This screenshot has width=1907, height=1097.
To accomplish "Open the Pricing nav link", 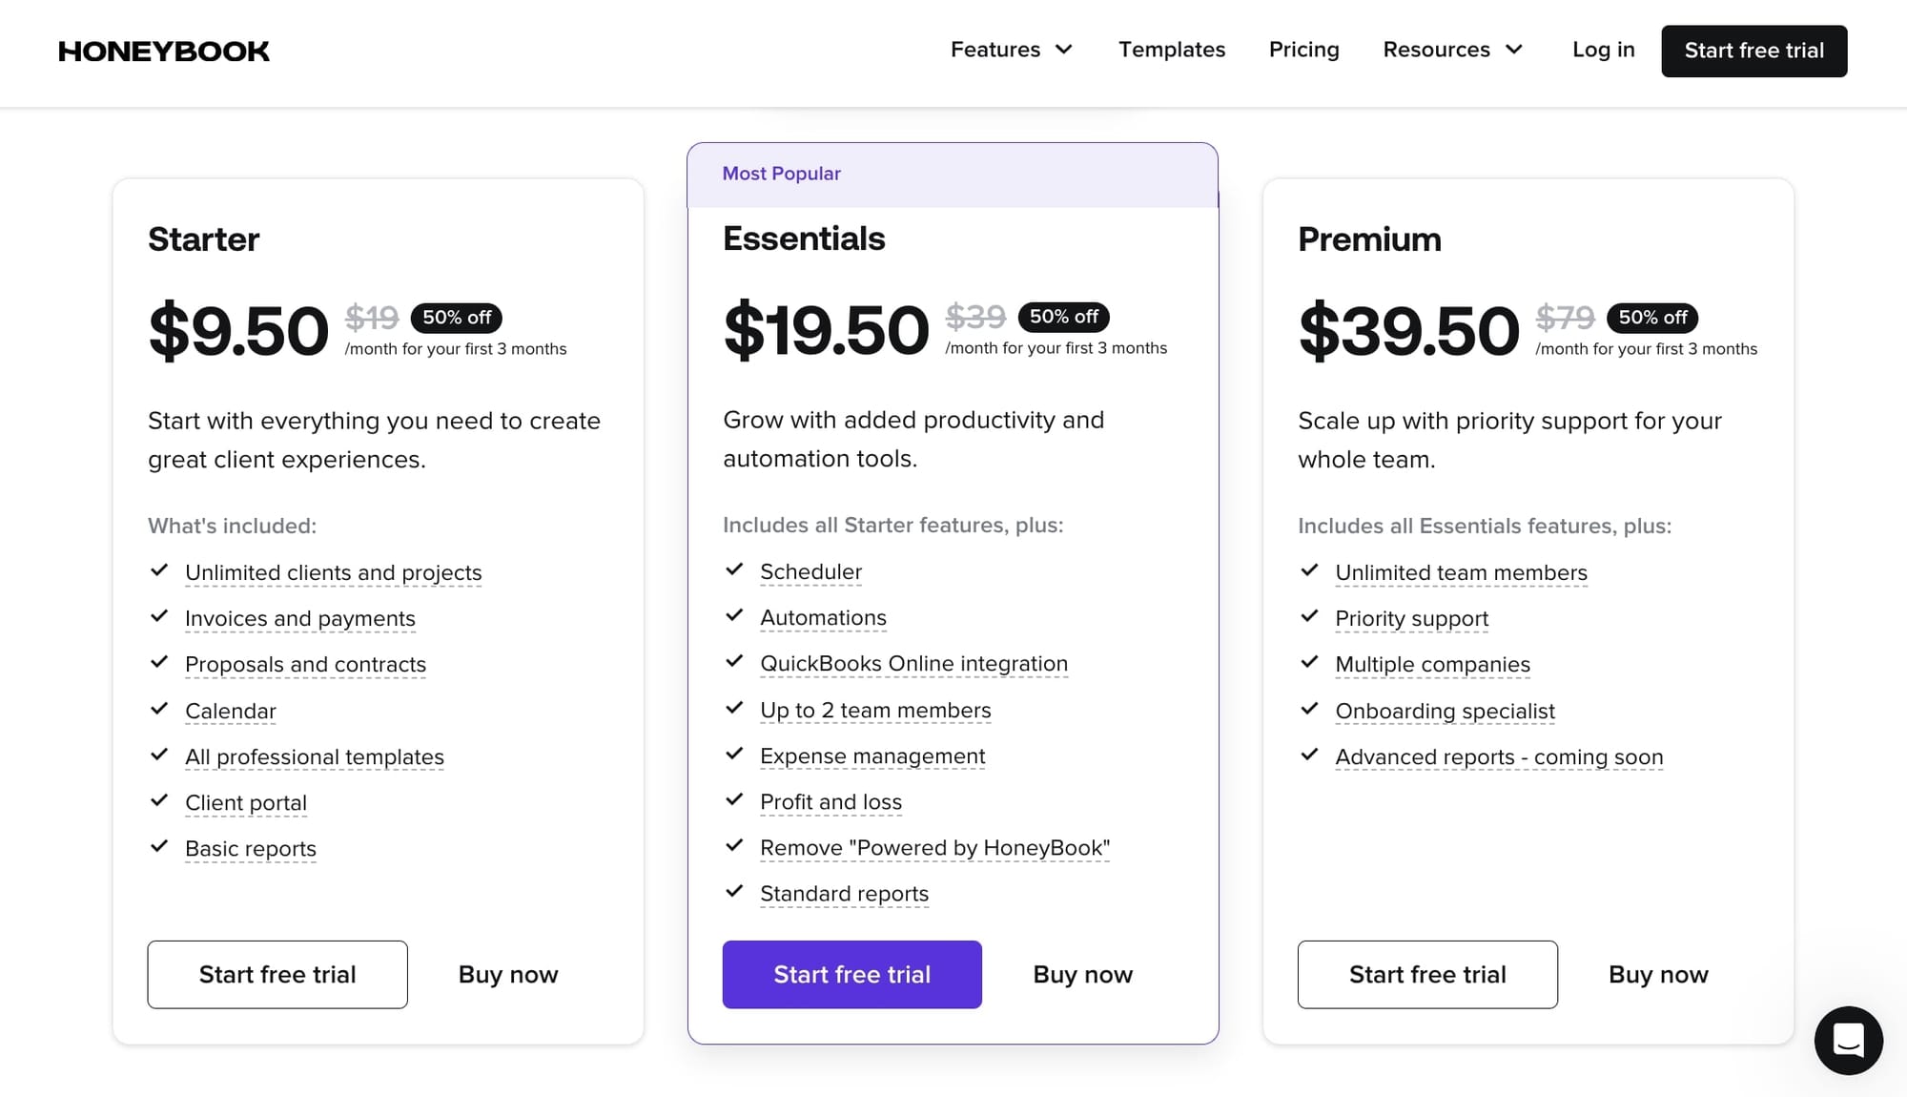I will tap(1303, 50).
